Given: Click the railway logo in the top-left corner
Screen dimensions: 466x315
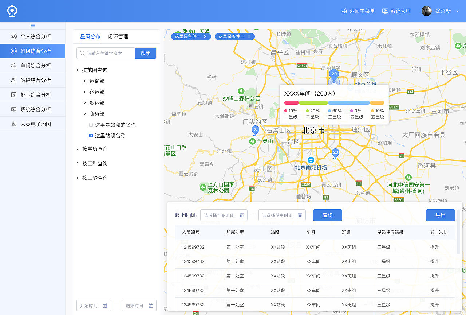Looking at the screenshot, I should point(12,11).
